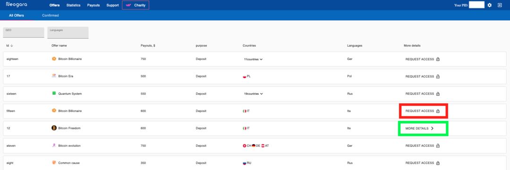Select the All Offers tab
The image size is (510, 170).
coord(17,15)
